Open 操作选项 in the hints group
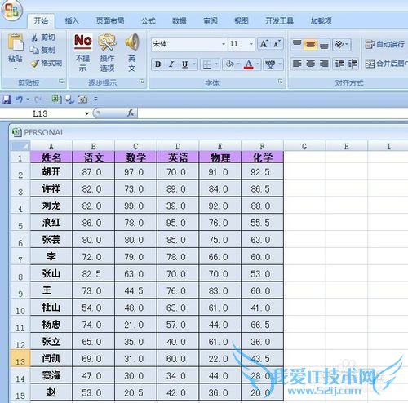408x403 pixels. [x=107, y=52]
